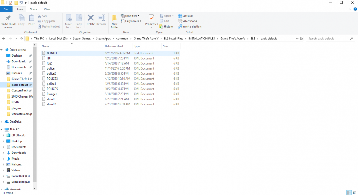Click Select none
The width and height of the screenshot is (358, 195).
pos(188,21)
